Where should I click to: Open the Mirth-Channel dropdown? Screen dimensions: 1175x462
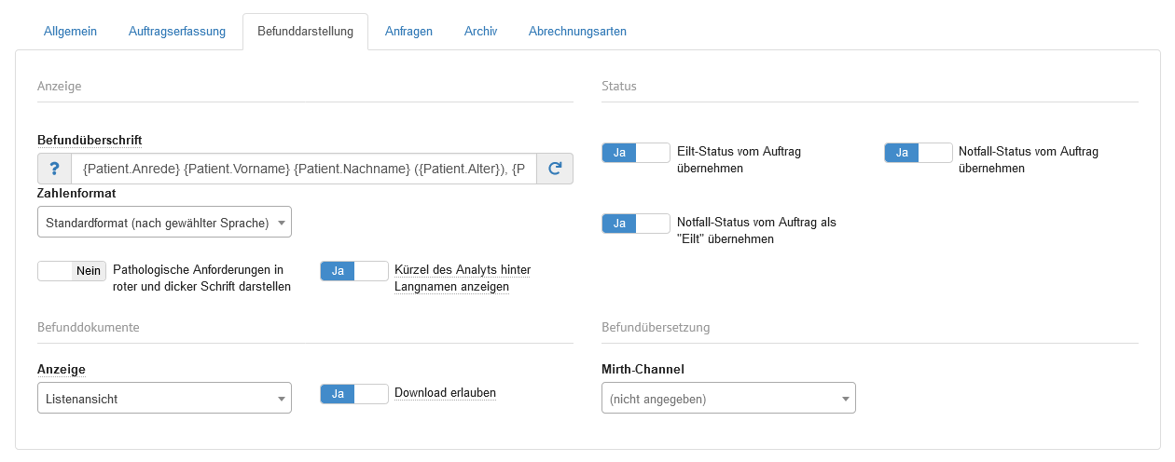[x=728, y=399]
